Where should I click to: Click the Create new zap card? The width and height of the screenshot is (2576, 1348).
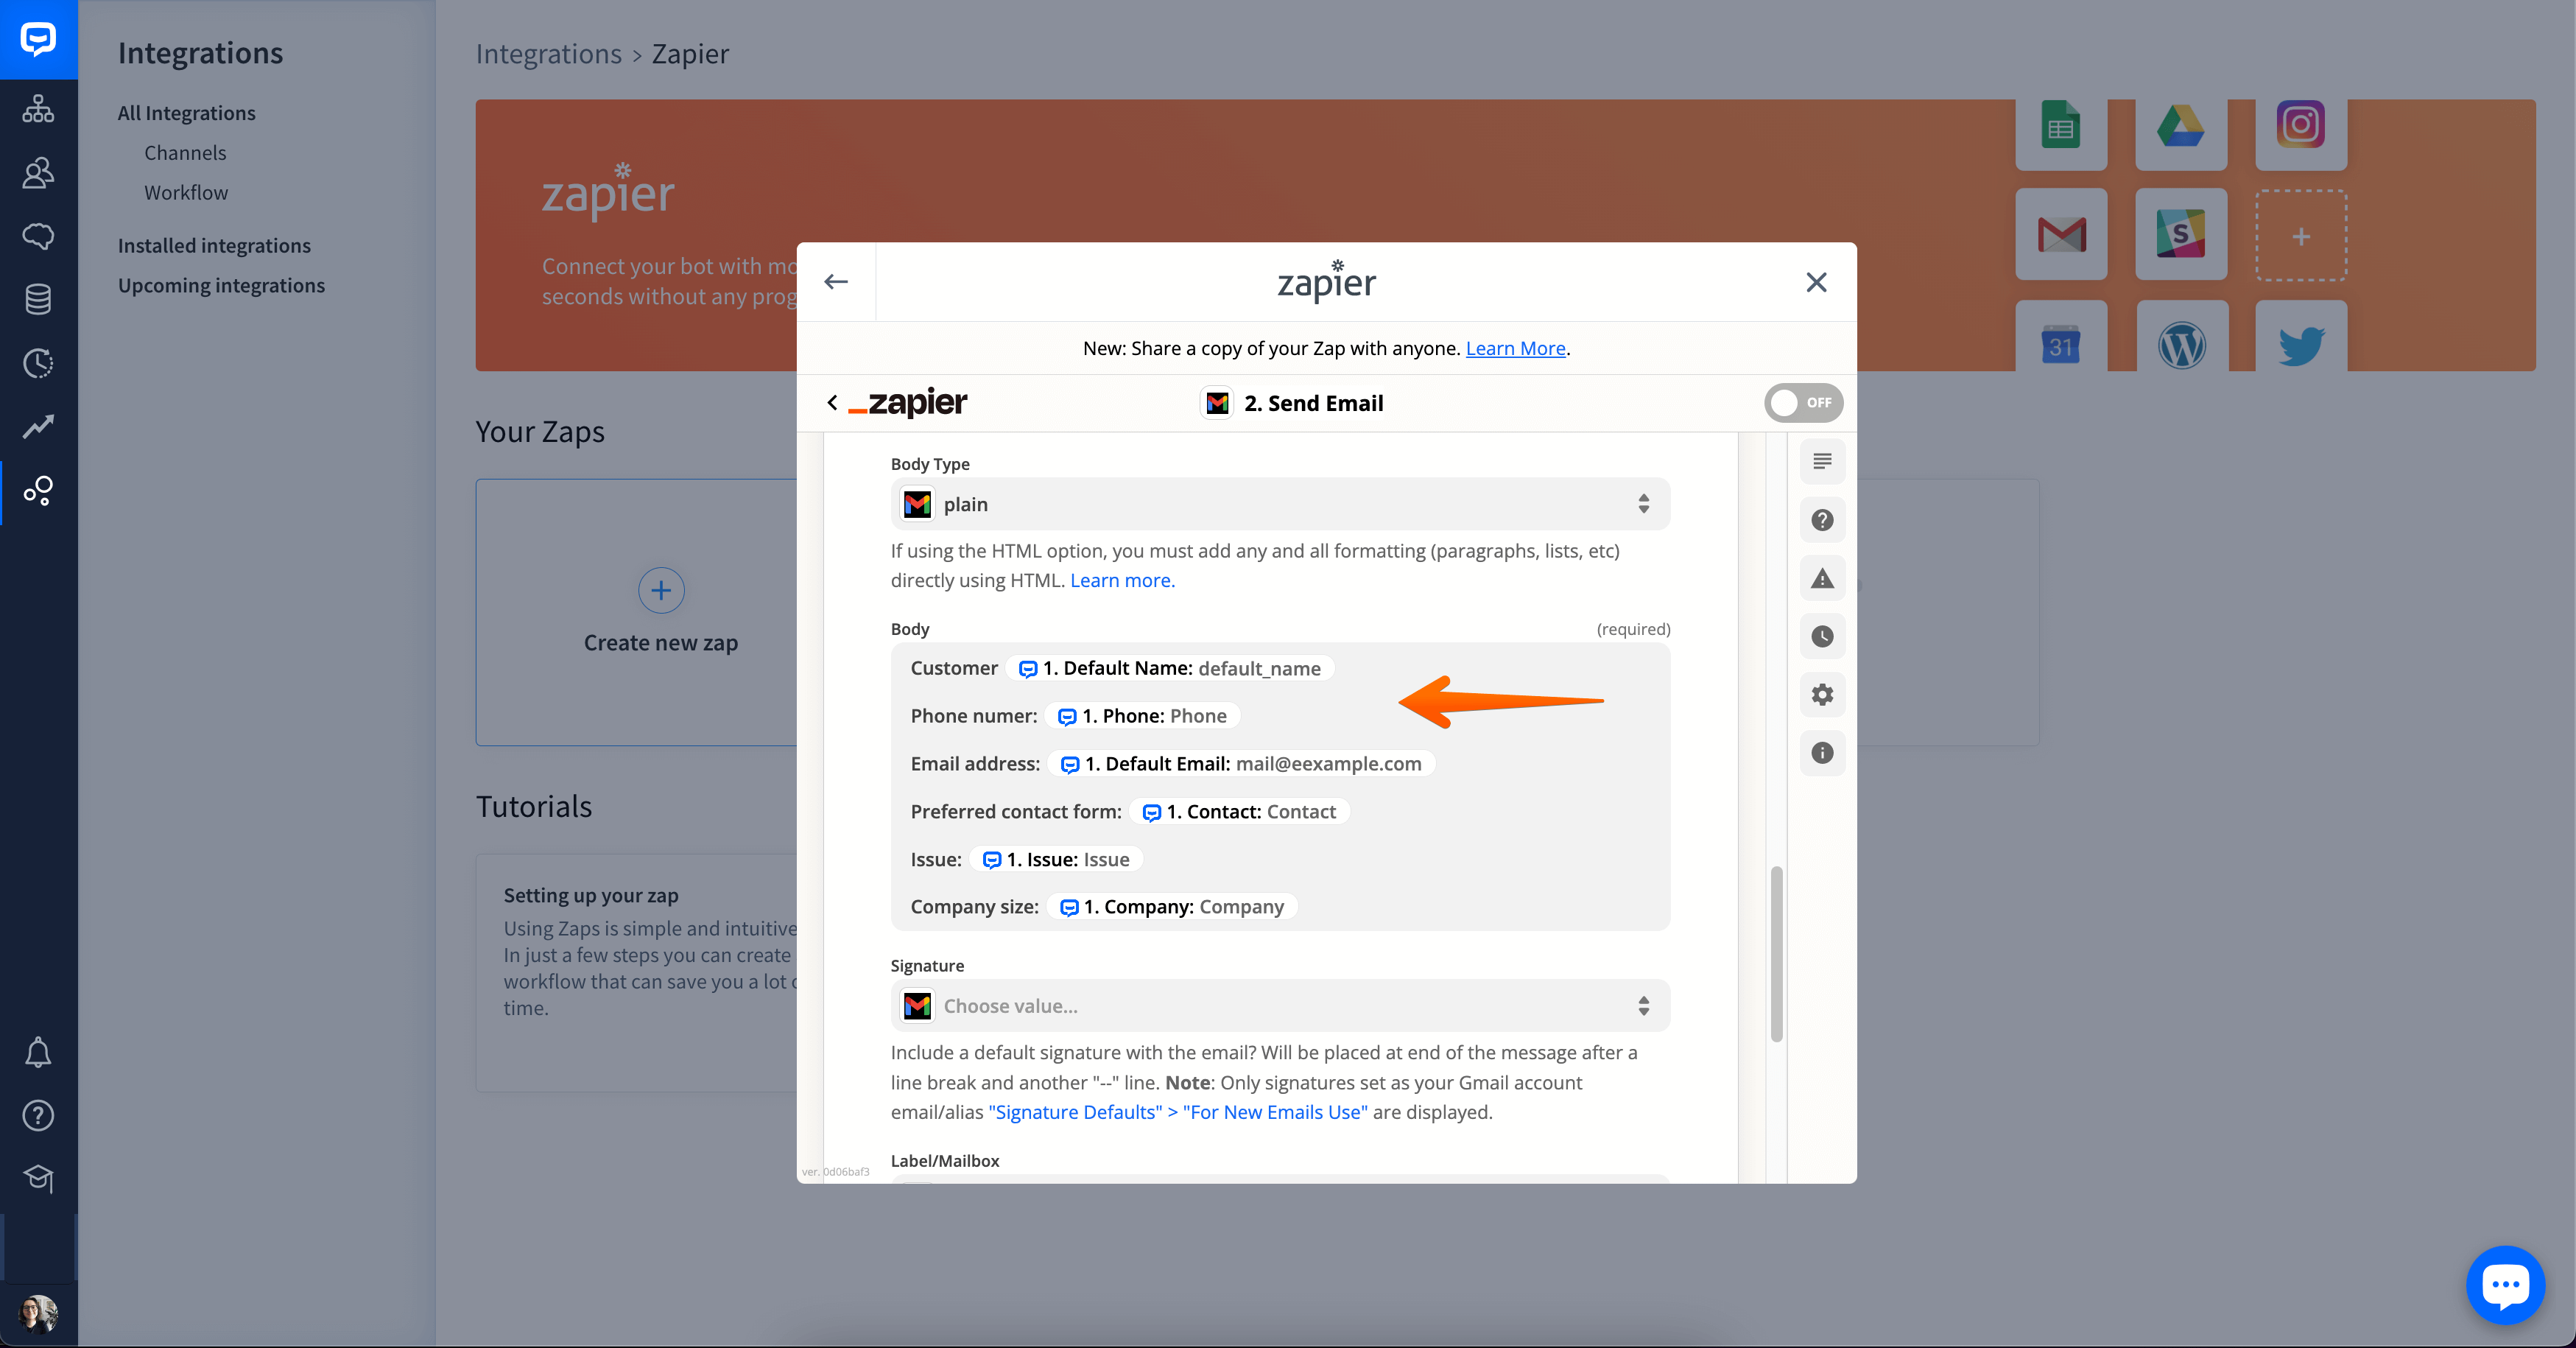click(660, 613)
